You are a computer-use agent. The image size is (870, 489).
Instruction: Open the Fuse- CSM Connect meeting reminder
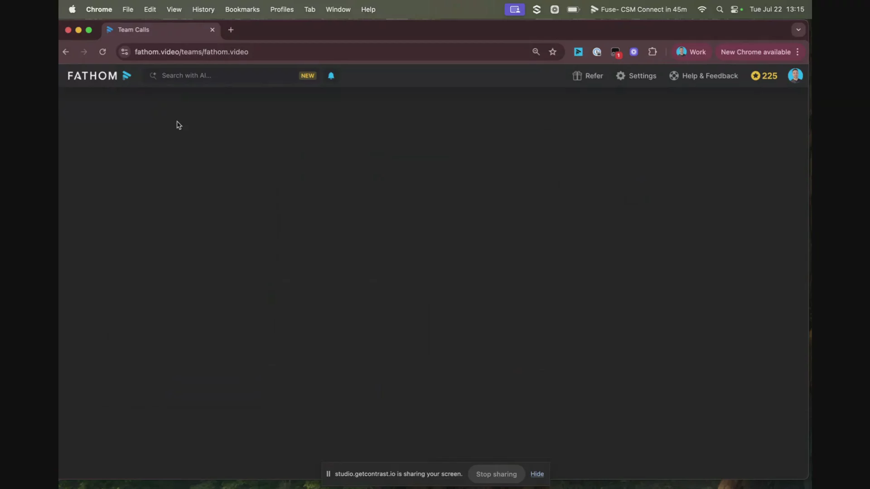tap(638, 9)
